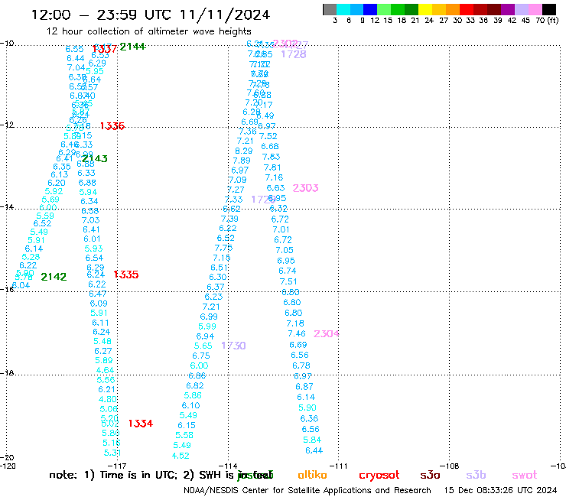Click the wave height value "5.28"

pos(31,257)
